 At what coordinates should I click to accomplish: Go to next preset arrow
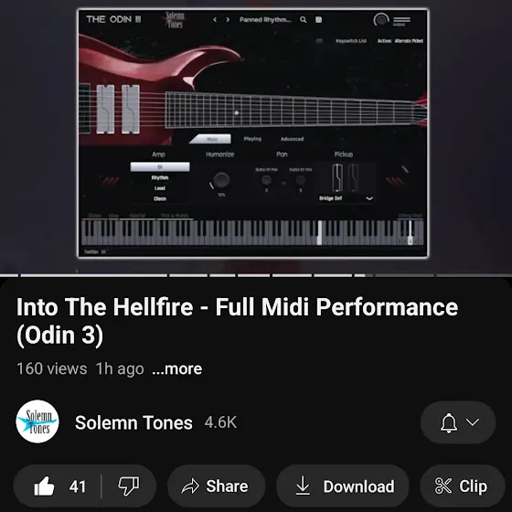coord(228,19)
